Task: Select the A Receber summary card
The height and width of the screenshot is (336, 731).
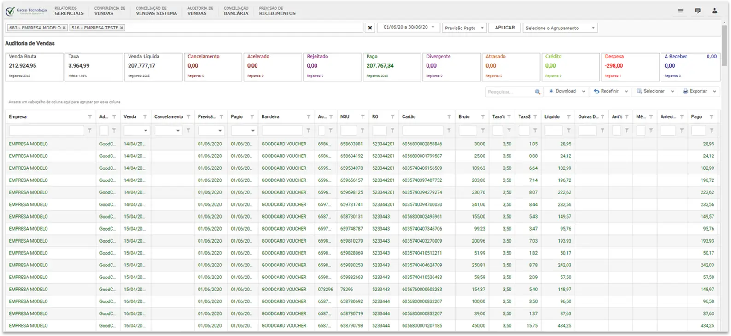Action: click(690, 67)
